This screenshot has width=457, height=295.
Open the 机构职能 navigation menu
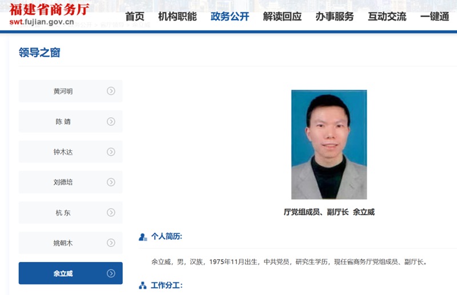pyautogui.click(x=177, y=17)
